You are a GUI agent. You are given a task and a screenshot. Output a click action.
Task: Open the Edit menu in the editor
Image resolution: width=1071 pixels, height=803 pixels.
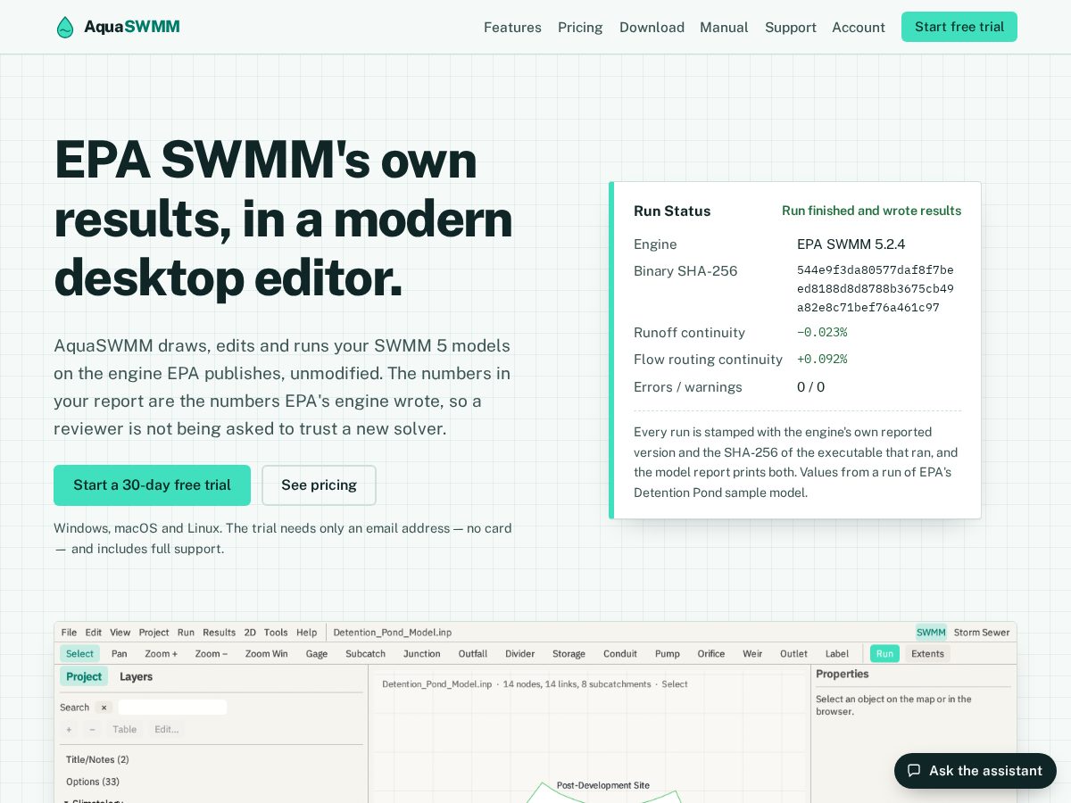[94, 633]
